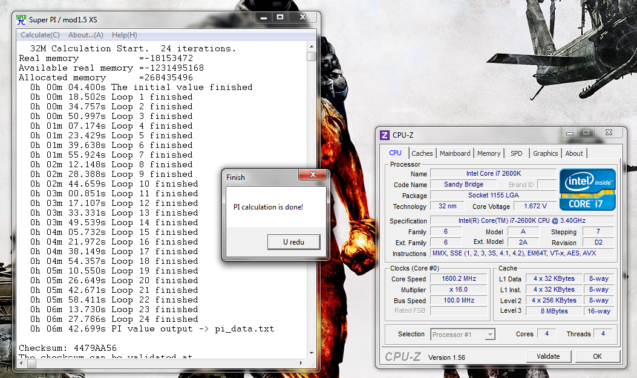Screen dimensions: 637x378
Task: Open the Processor #1 selection dropdown
Action: click(x=463, y=335)
